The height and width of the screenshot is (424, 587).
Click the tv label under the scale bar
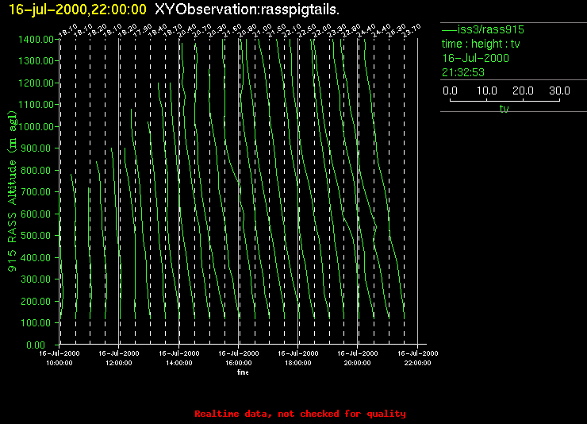point(504,109)
